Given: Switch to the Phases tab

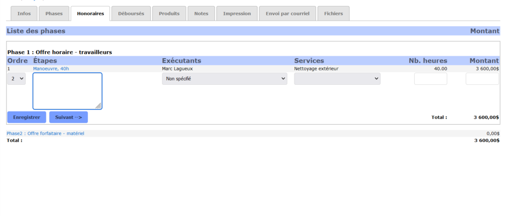Looking at the screenshot, I should pyautogui.click(x=54, y=14).
